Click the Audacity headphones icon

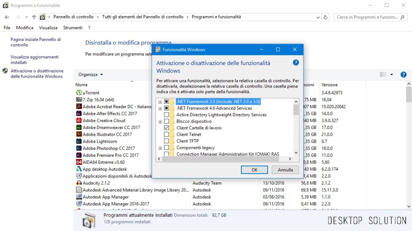click(79, 183)
